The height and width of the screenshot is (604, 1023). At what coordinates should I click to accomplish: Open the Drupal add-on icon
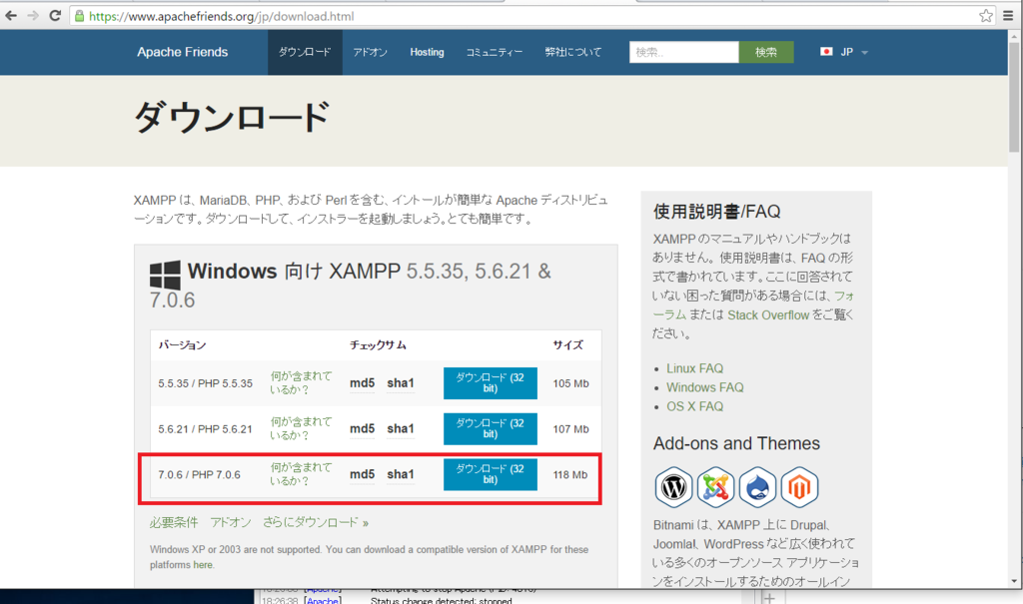757,486
